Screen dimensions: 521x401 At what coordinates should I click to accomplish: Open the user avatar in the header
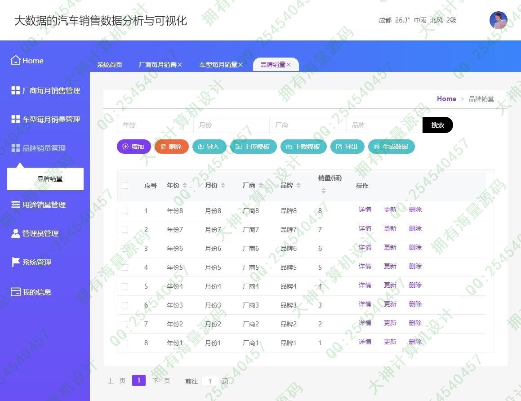[x=498, y=20]
